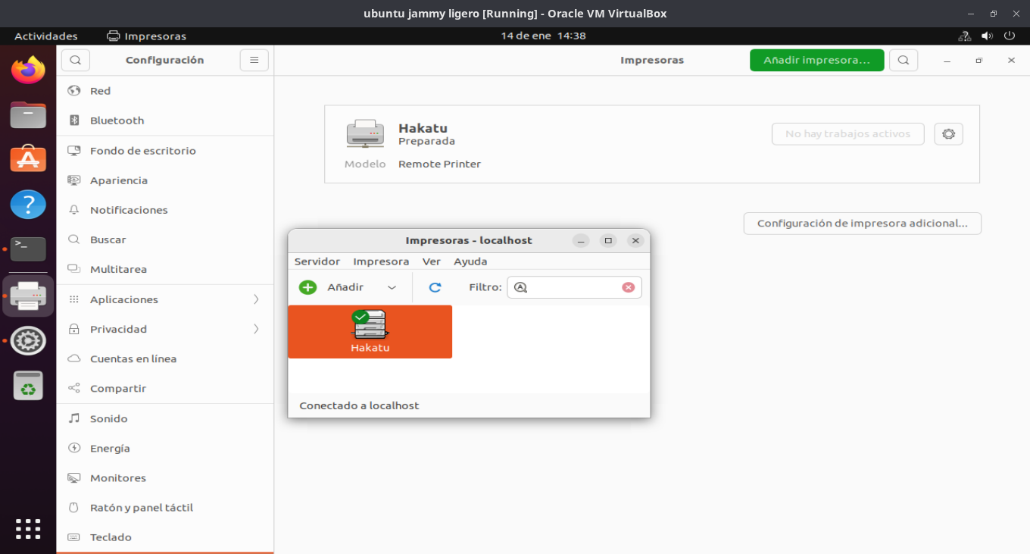1030x554 pixels.
Task: Click the Añadir impresora button
Action: coord(816,60)
